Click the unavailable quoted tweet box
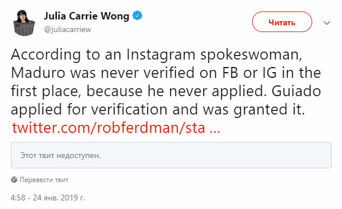The width and height of the screenshot is (342, 209). point(171,155)
